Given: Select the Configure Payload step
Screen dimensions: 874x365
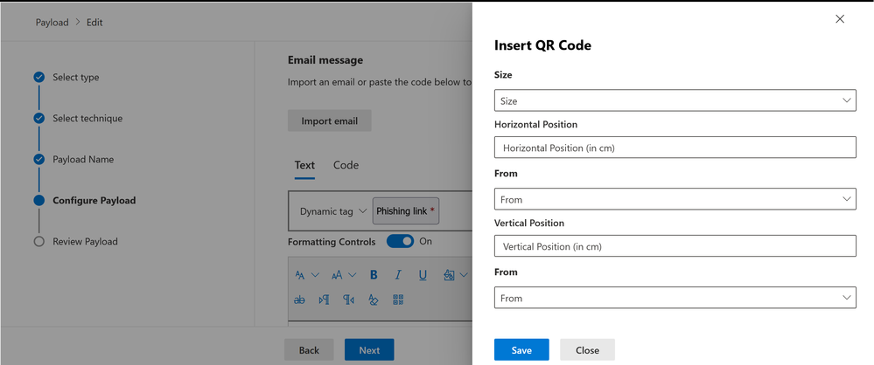Looking at the screenshot, I should [94, 200].
